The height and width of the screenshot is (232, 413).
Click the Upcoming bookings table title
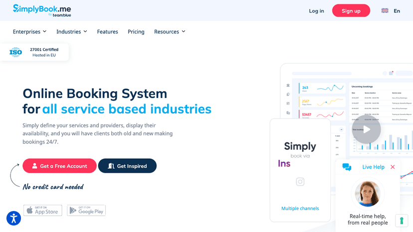(x=362, y=87)
